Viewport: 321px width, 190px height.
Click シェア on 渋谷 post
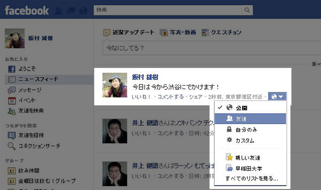195,97
